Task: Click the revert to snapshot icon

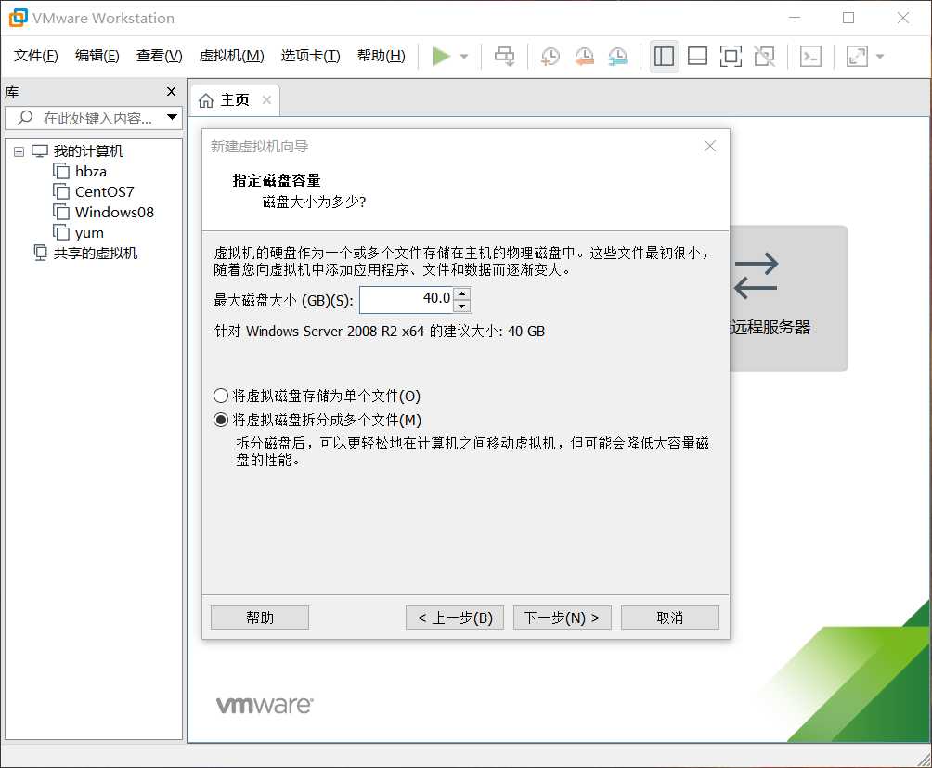Action: tap(584, 57)
